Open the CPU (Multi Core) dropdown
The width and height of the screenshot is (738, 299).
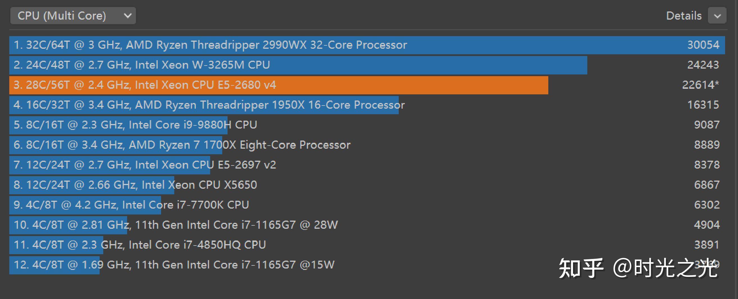tap(73, 16)
